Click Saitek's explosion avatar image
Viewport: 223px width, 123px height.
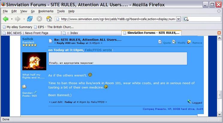(x=34, y=61)
